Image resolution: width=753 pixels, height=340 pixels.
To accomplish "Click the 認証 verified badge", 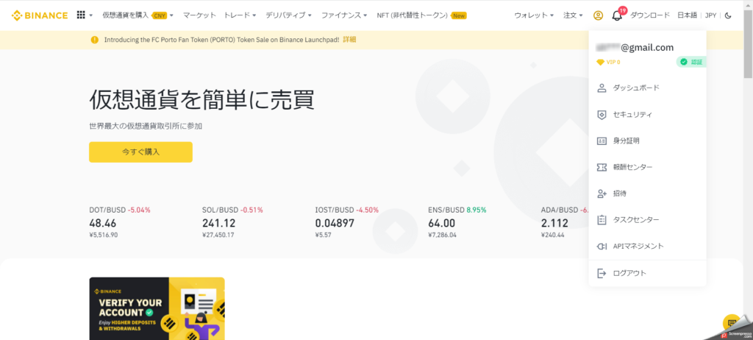I will click(x=691, y=62).
